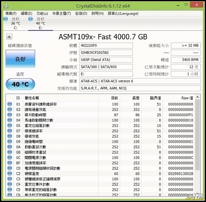
Task: Click the blue 良好 health status button
Action: click(20, 60)
